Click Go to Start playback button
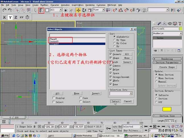Screen dimensions: 184x138 point(146,126)
